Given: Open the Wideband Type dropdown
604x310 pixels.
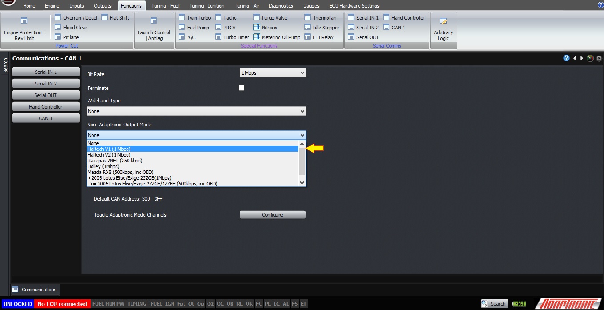Looking at the screenshot, I should coord(196,111).
